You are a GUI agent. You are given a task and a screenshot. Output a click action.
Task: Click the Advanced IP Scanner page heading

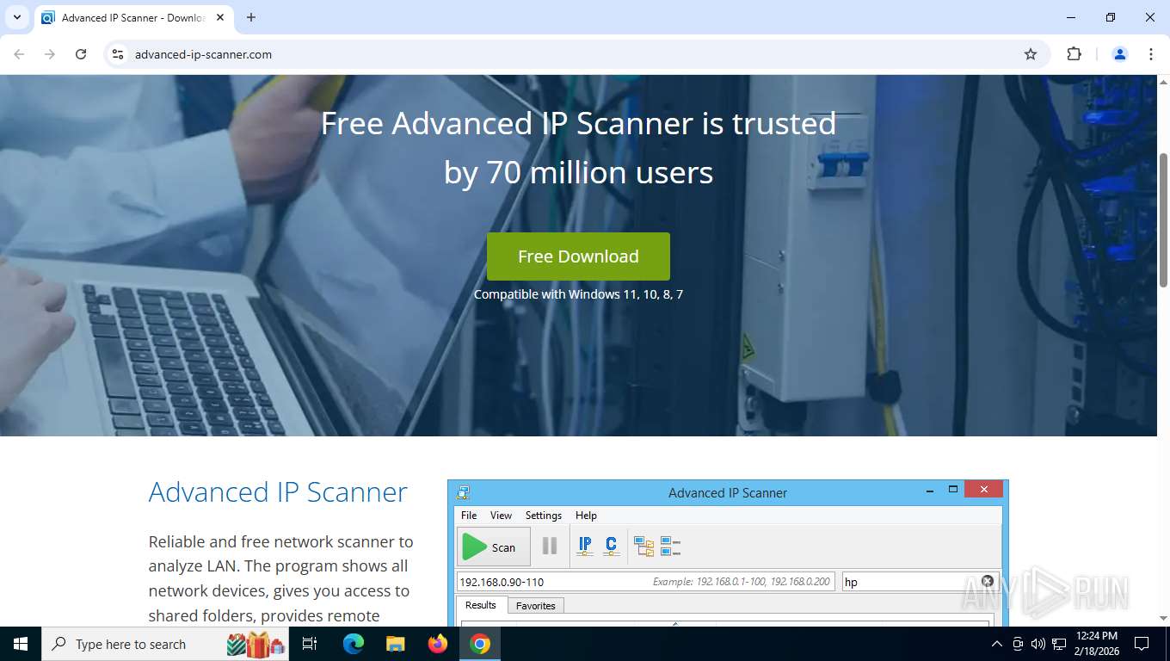pos(278,491)
